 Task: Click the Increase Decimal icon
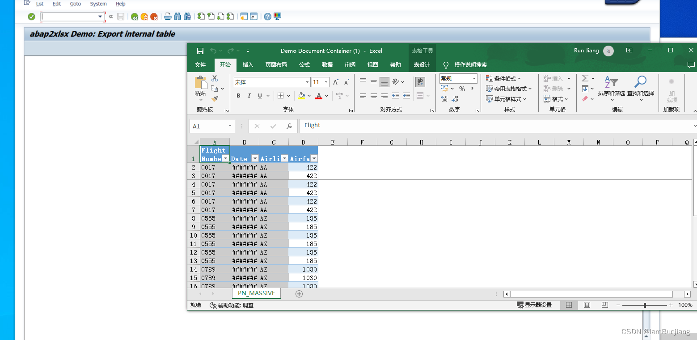point(444,99)
